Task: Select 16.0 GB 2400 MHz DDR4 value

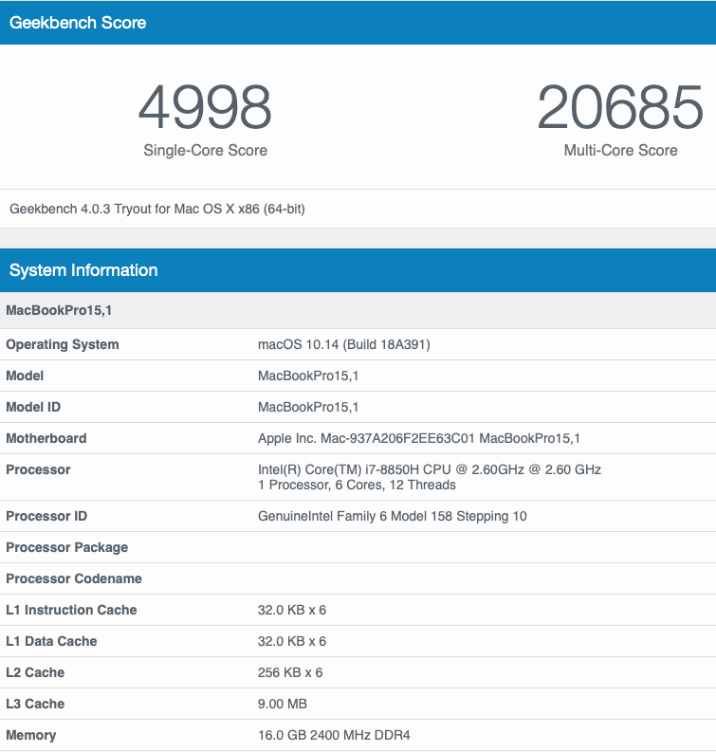Action: click(334, 735)
